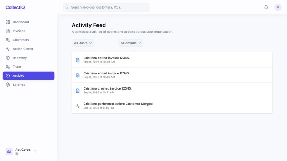287x161 pixels.
Task: Click the Customers people icon
Action: [8, 40]
